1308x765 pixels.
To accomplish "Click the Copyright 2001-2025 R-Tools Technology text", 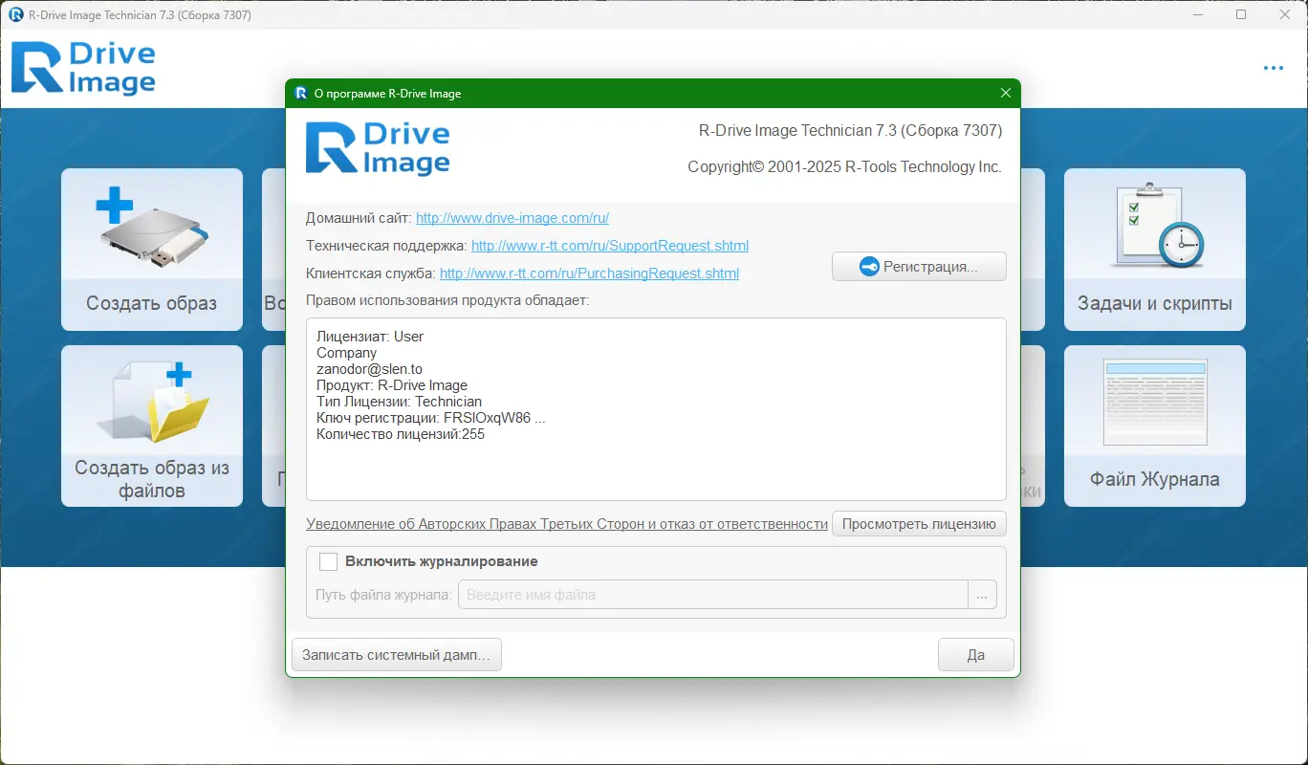I will (845, 167).
